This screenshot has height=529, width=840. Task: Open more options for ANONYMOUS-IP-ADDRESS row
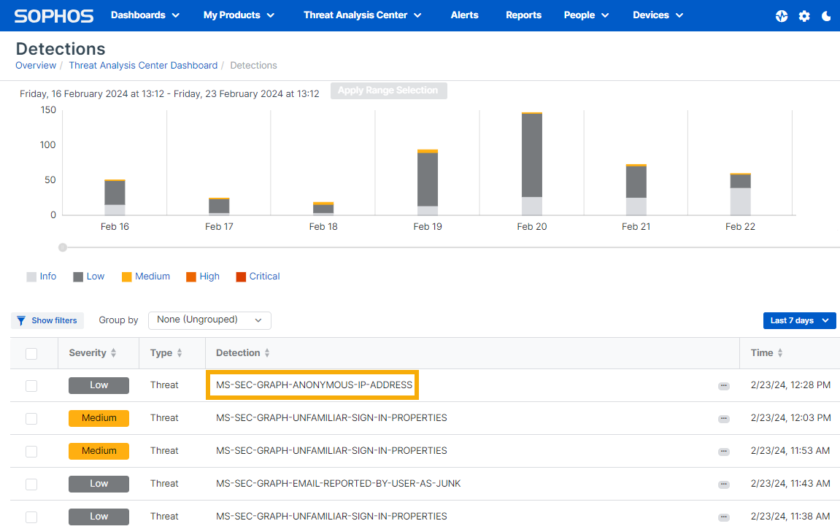point(723,386)
